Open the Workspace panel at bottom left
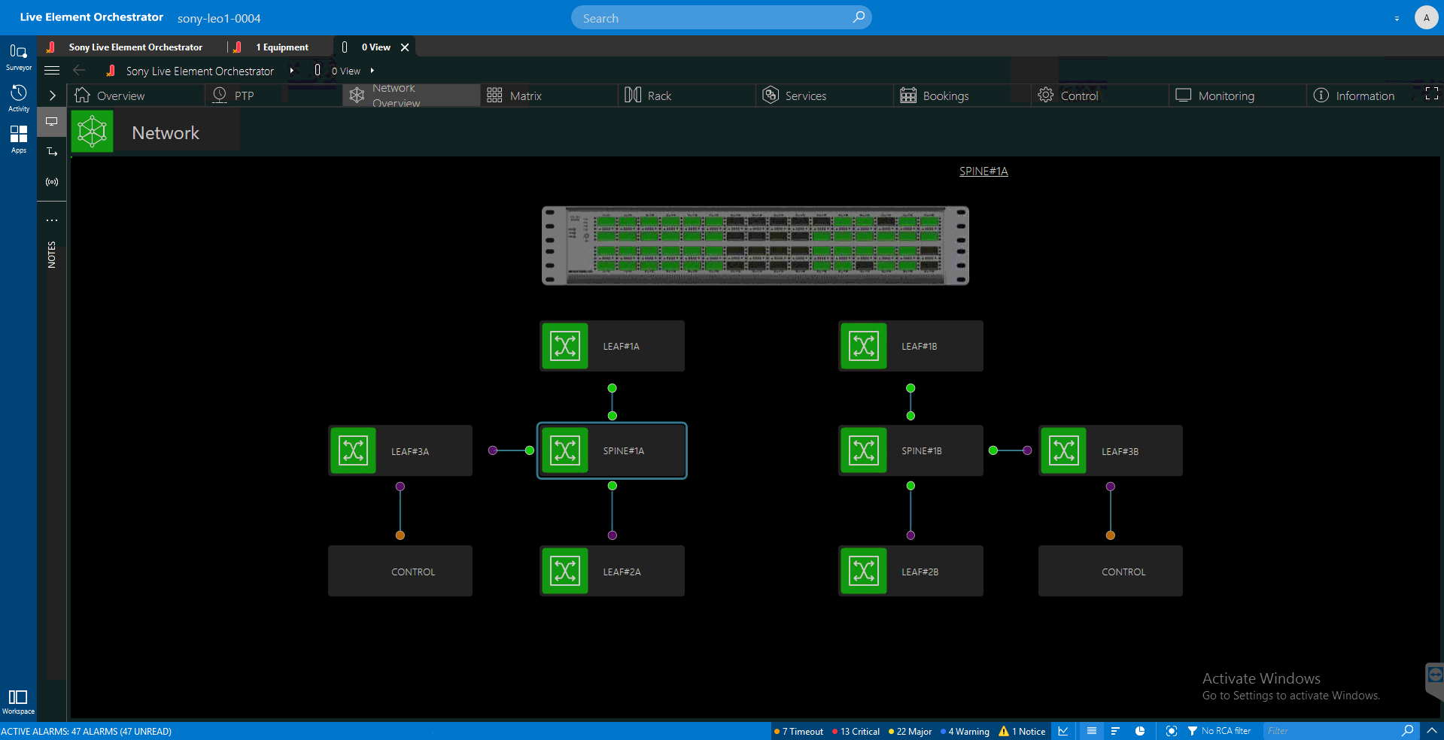Image resolution: width=1444 pixels, height=740 pixels. [x=18, y=702]
